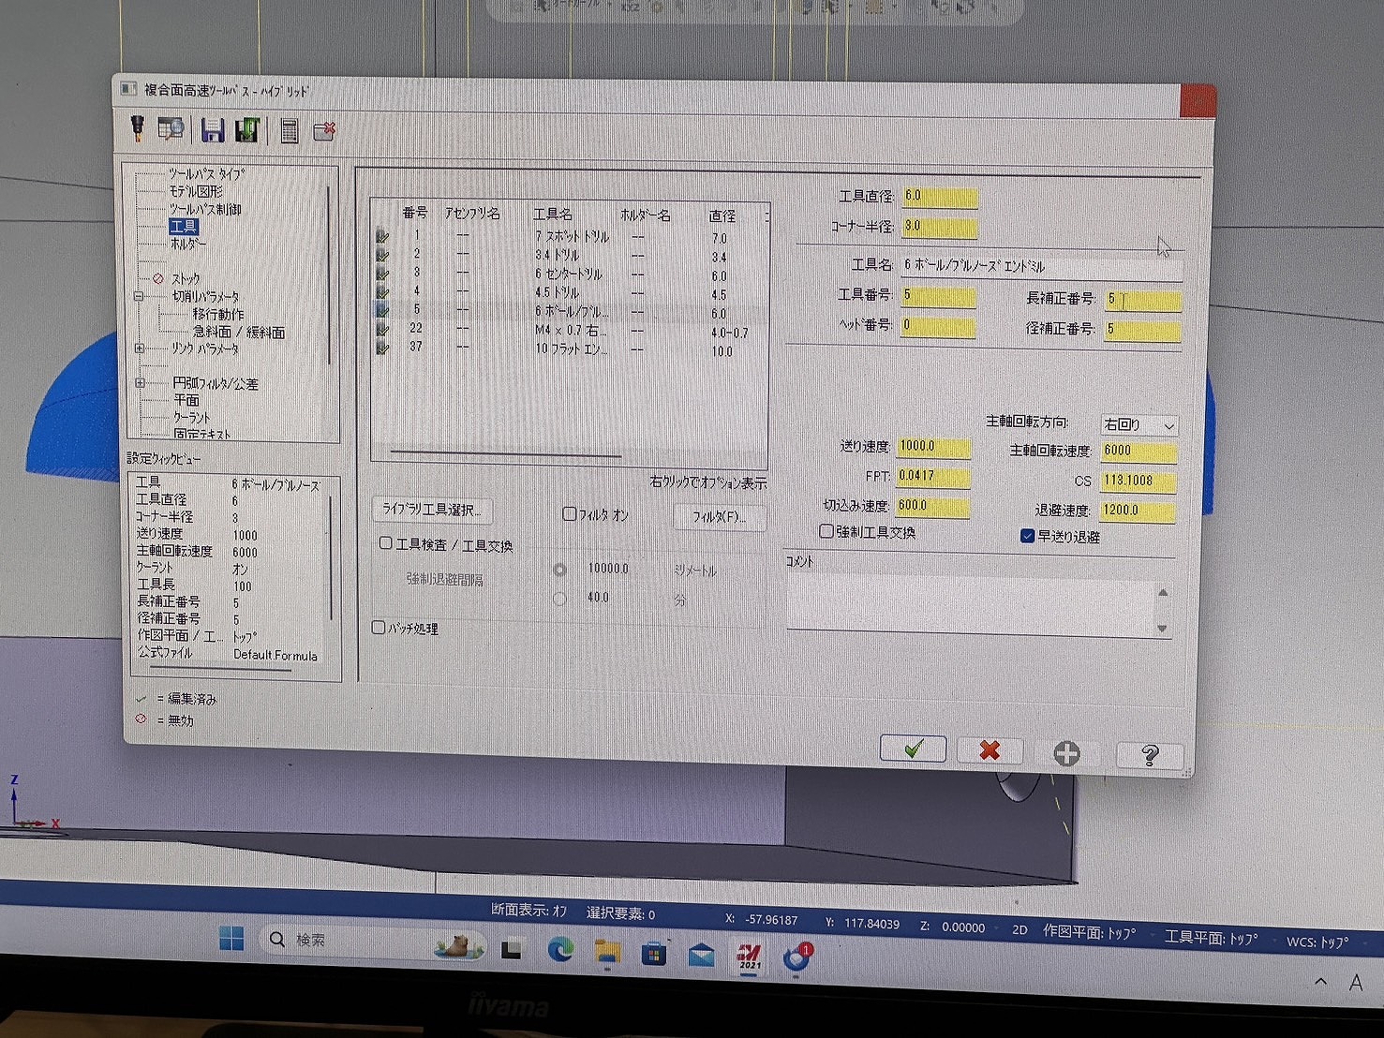Click the red X window icon in dialog toolbar
This screenshot has height=1038, width=1384.
tap(324, 132)
